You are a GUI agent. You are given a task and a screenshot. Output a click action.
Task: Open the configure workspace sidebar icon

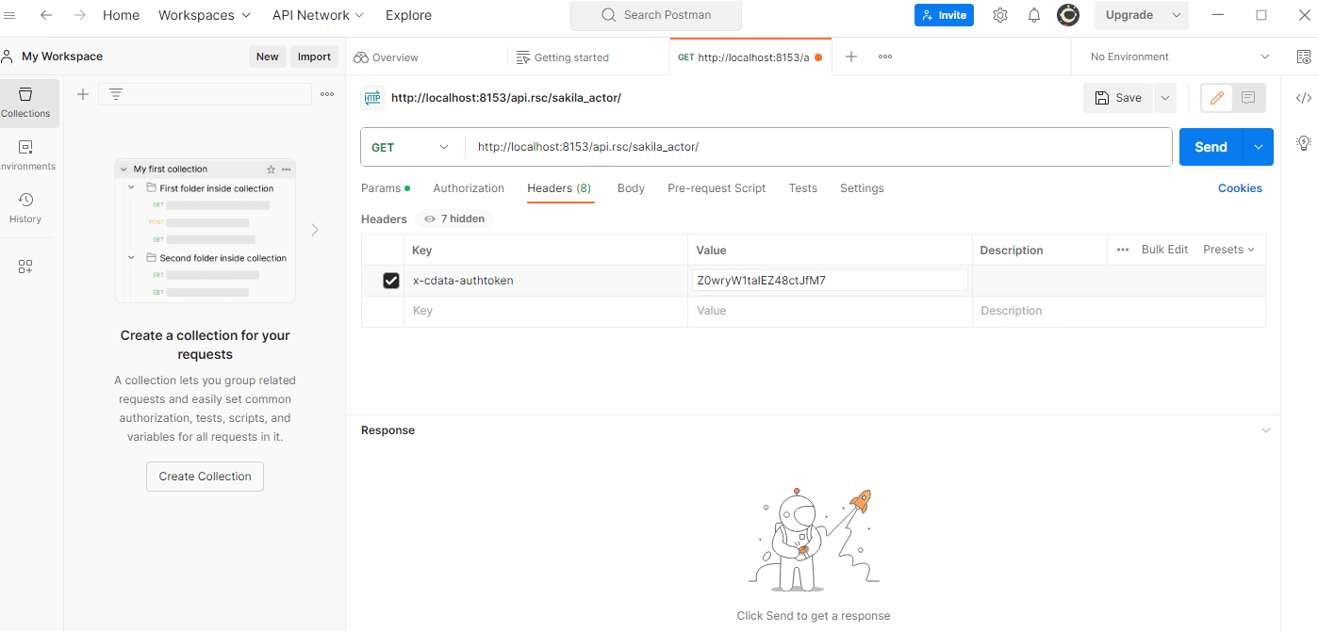coord(25,267)
